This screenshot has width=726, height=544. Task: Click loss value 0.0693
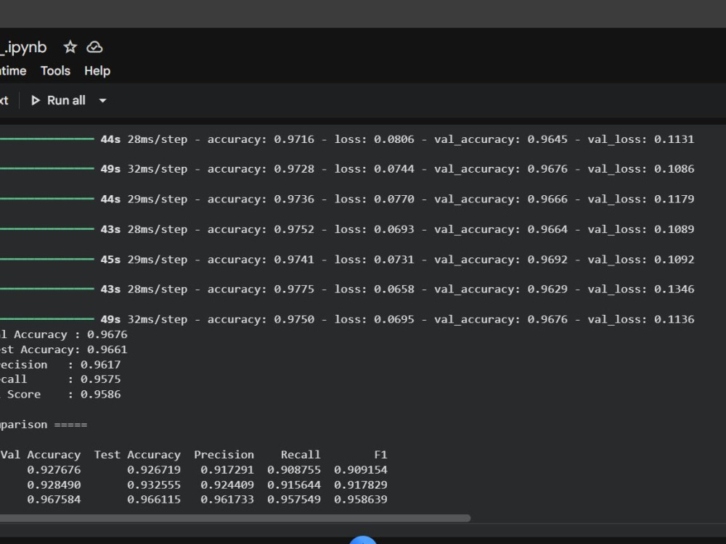[x=393, y=229]
